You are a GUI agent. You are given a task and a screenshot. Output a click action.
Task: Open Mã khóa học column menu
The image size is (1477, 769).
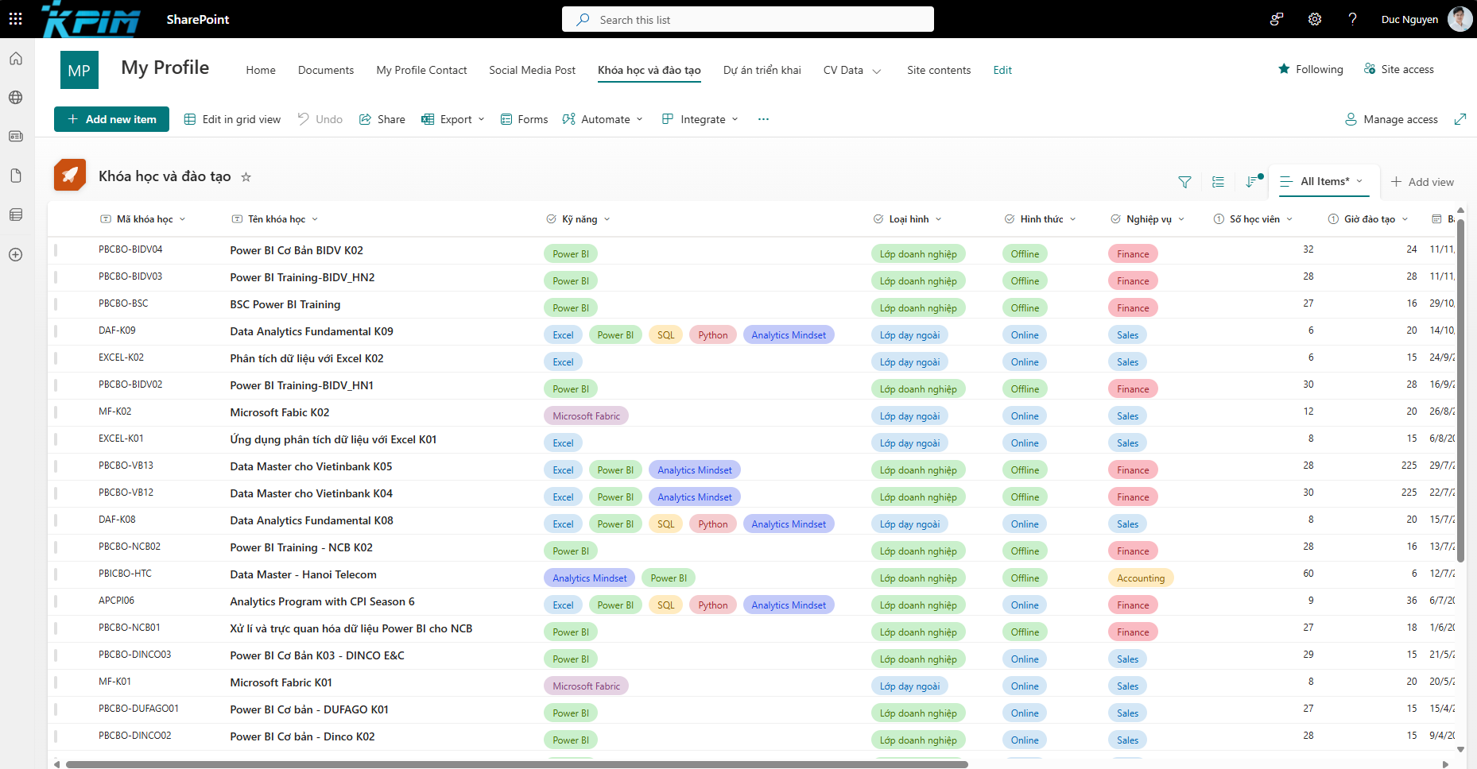click(x=182, y=219)
